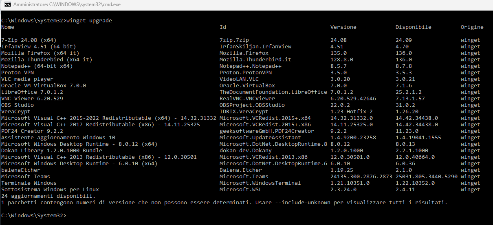Image resolution: width=493 pixels, height=225 pixels.
Task: Click the PDF24 Creator 9.2.2 entry
Action: pos(32,131)
